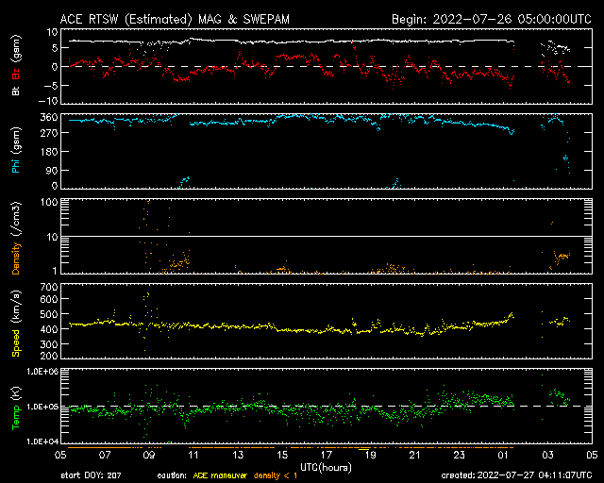Screen dimensions: 604x483
Task: Click the 09 hour tick on time axis
Action: (146, 455)
